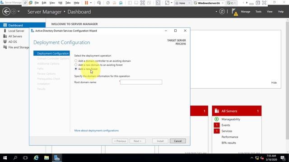Click the Previous button
The width and height of the screenshot is (289, 162).
click(120, 141)
